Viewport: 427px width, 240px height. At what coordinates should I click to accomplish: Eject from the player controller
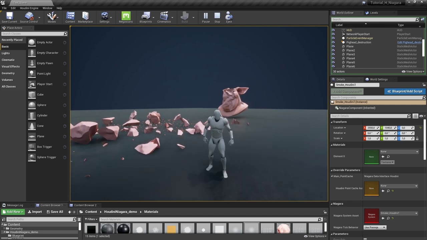coord(229,18)
